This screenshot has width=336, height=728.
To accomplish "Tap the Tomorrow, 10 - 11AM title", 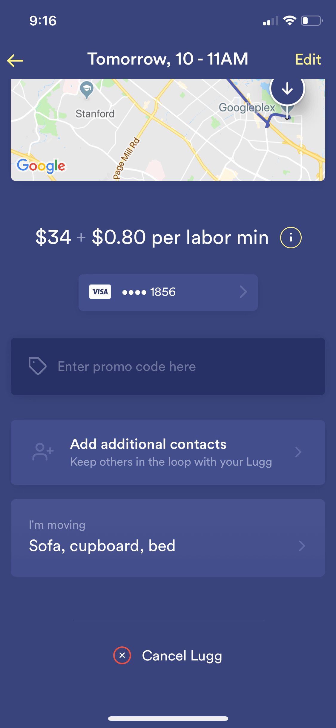I will (168, 59).
